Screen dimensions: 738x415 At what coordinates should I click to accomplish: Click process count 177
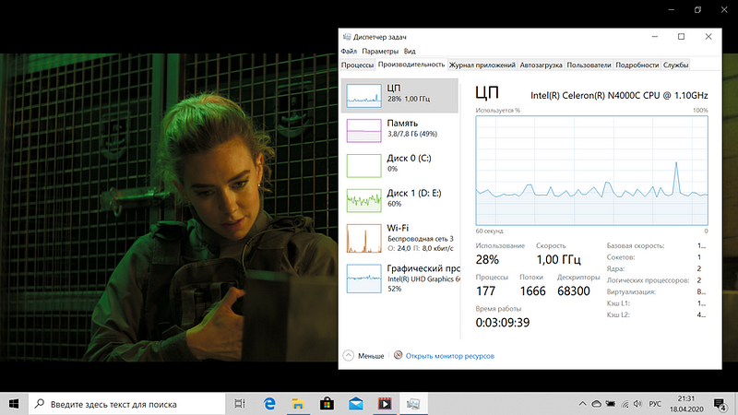(x=486, y=290)
